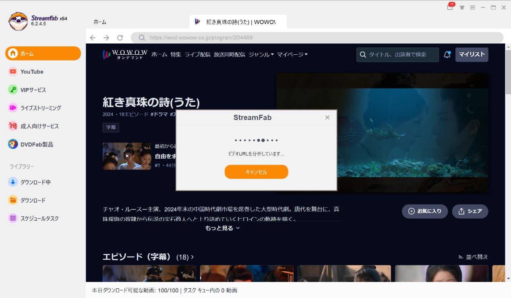This screenshot has width=511, height=298.
Task: Click the YouTube play icon in sidebar
Action: pos(13,72)
